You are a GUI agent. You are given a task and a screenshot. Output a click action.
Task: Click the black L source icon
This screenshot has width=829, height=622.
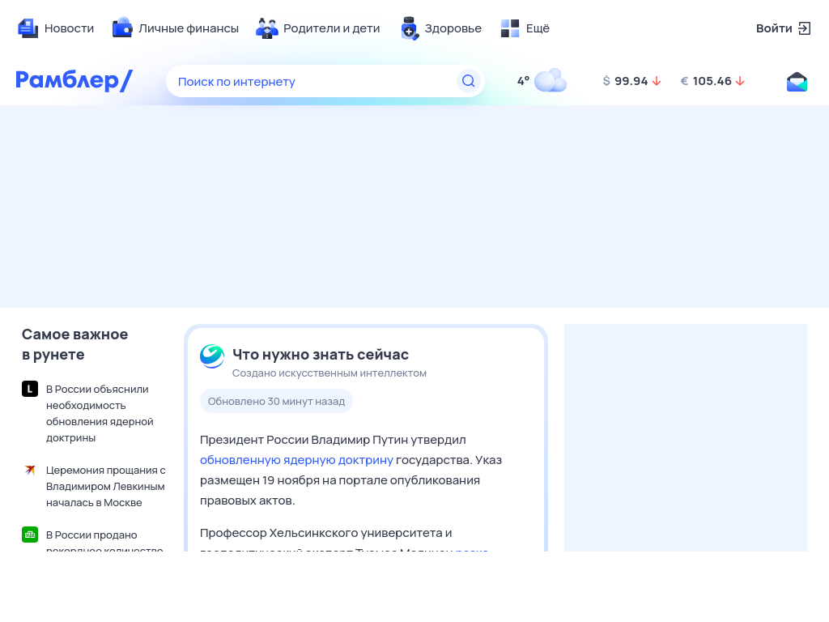(30, 389)
